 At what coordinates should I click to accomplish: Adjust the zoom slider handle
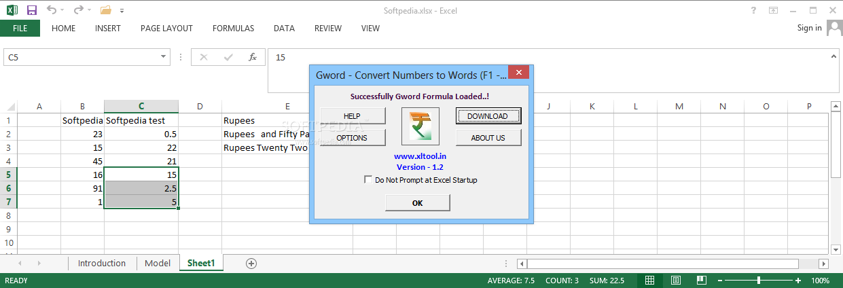[758, 281]
